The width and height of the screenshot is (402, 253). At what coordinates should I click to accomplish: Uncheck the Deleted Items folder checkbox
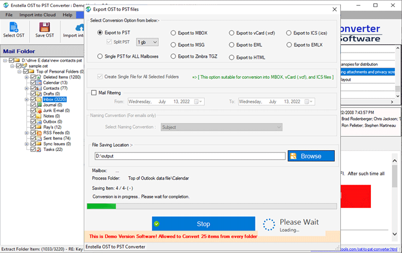[x=33, y=77]
